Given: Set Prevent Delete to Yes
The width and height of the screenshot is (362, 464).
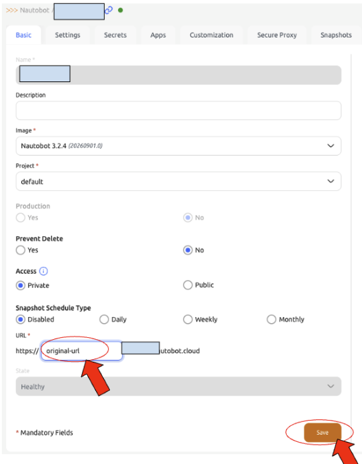Looking at the screenshot, I should [x=21, y=250].
